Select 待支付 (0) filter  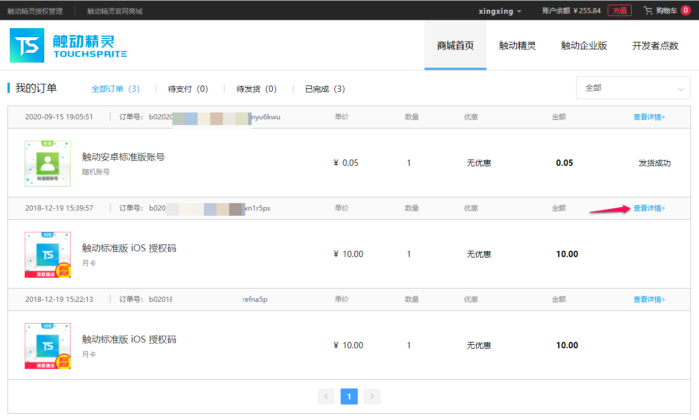coord(188,89)
